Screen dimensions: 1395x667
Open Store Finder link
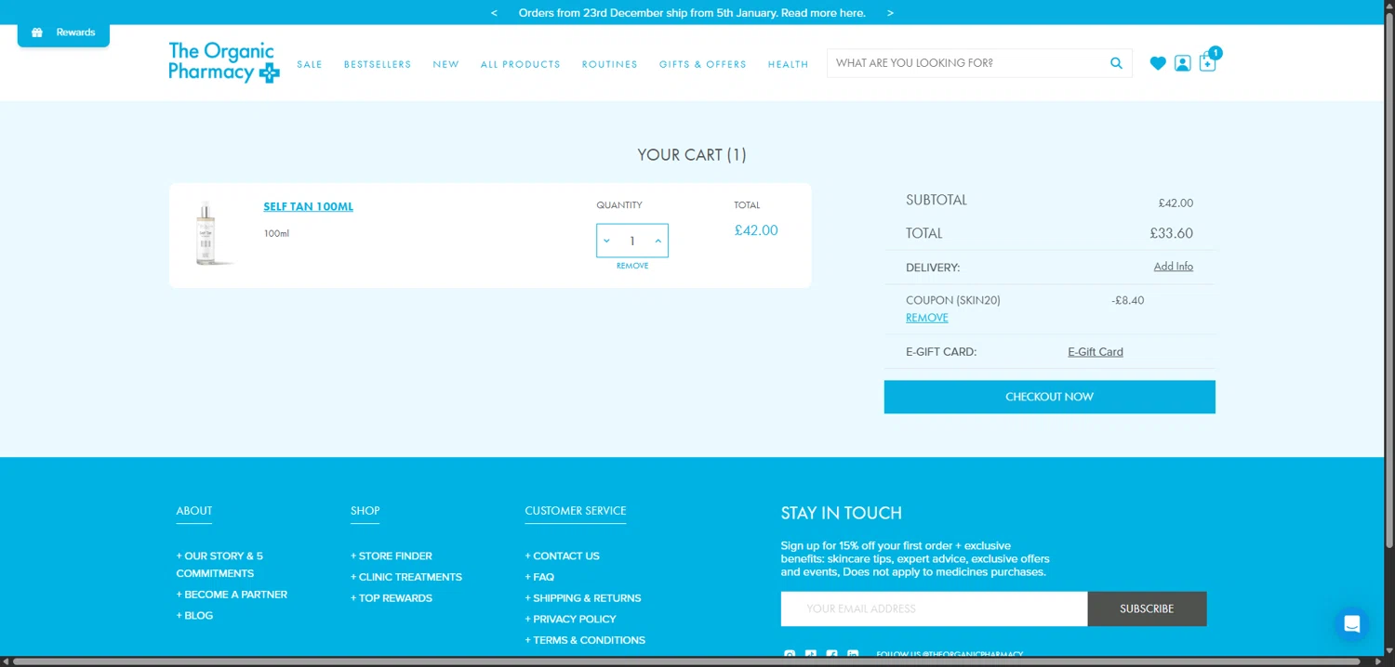coord(392,556)
